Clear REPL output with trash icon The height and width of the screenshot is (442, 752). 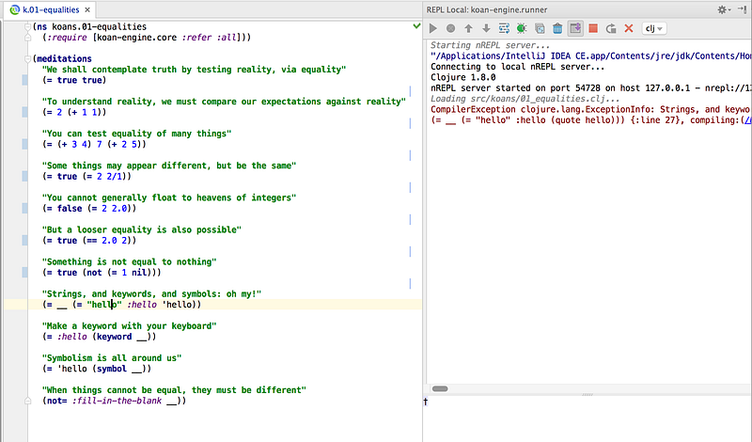click(x=557, y=28)
